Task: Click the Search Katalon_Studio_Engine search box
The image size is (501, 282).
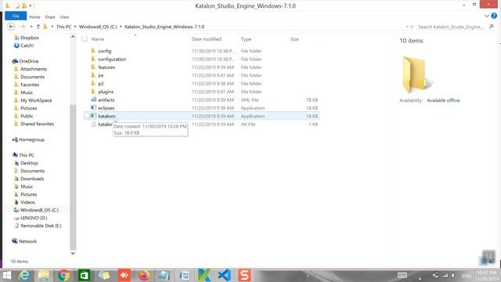Action: (452, 27)
